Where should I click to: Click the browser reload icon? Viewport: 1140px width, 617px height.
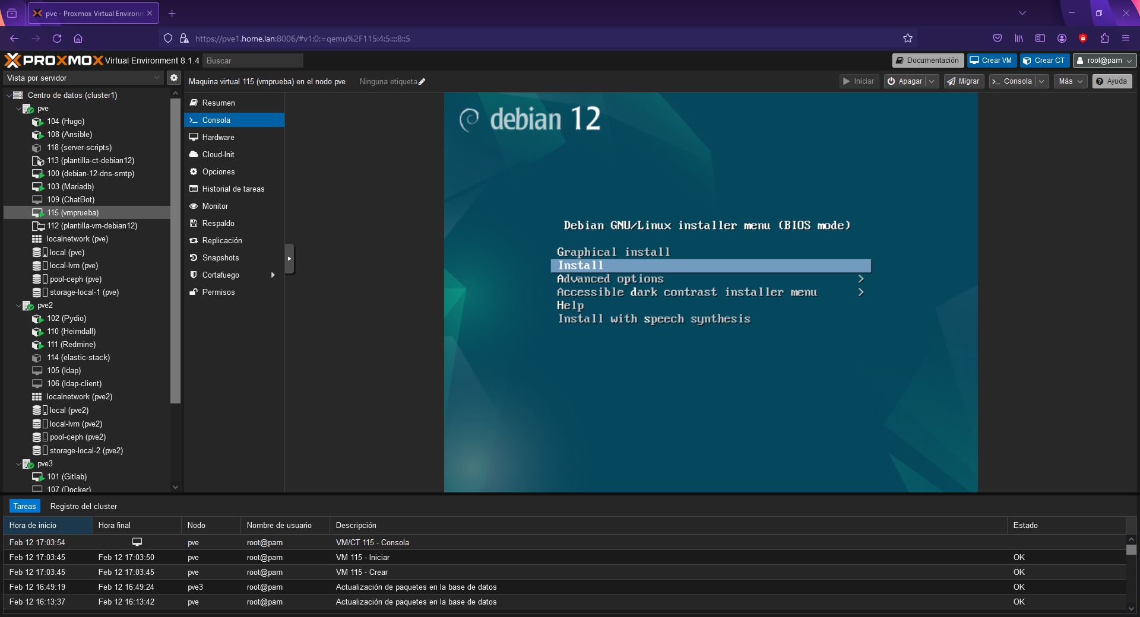[57, 39]
